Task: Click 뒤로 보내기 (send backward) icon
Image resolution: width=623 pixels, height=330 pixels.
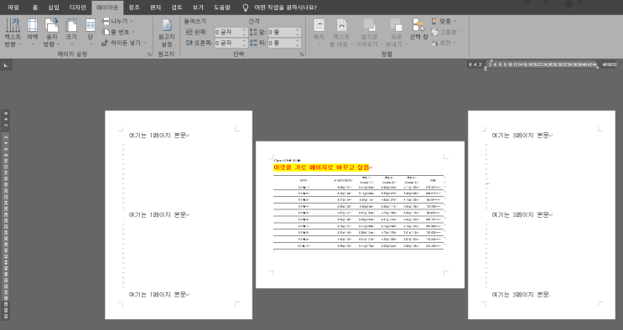Action: tap(396, 24)
